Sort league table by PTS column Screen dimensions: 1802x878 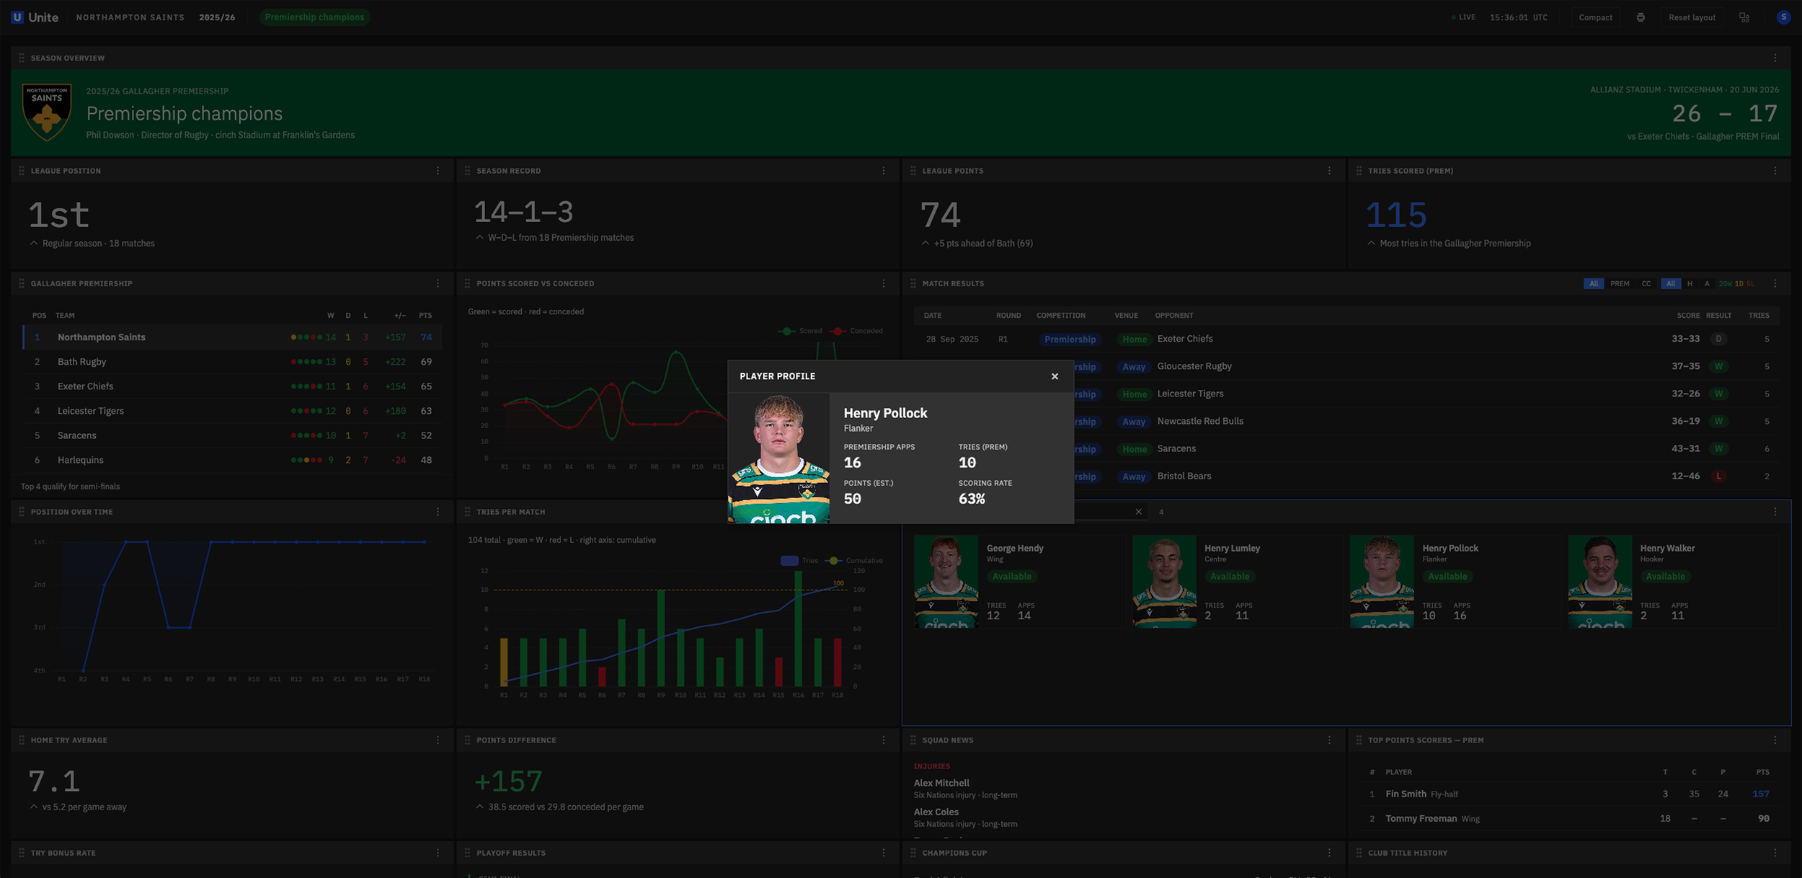425,316
